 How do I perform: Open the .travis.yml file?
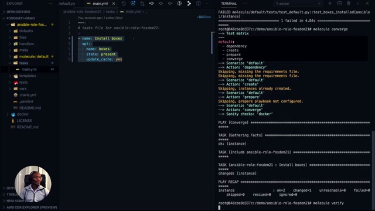click(28, 95)
